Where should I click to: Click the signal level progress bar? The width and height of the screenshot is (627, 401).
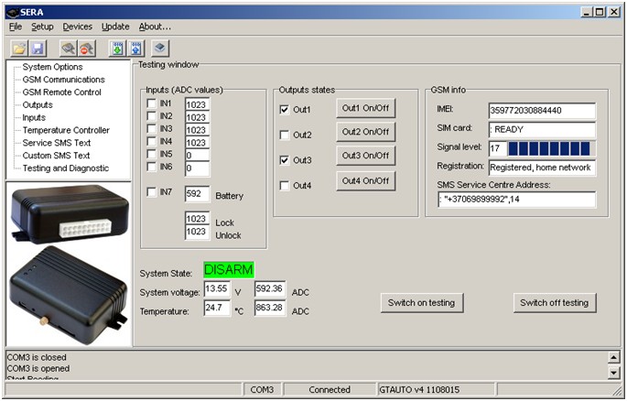pyautogui.click(x=551, y=148)
